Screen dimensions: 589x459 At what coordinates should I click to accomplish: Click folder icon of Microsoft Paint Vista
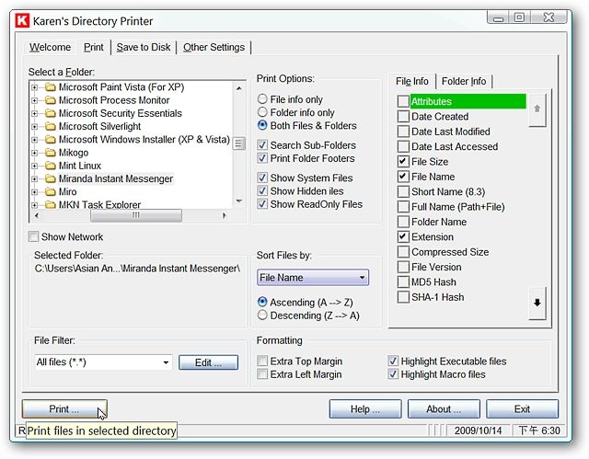click(51, 87)
